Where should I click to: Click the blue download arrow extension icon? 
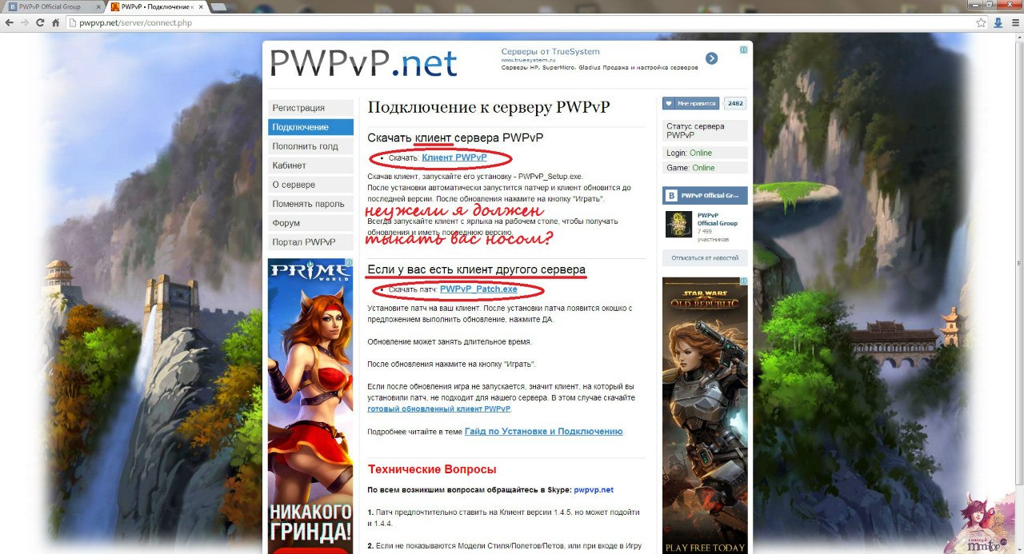click(x=997, y=23)
